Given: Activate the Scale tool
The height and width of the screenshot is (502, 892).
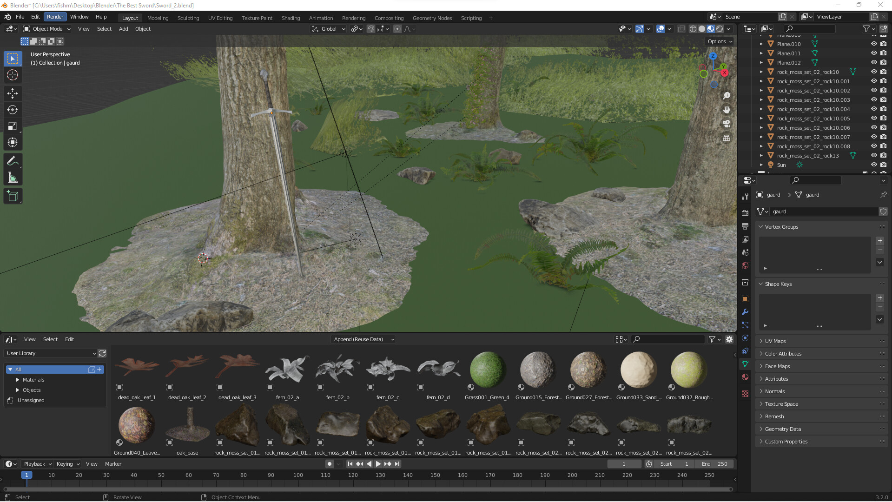Looking at the screenshot, I should point(13,126).
